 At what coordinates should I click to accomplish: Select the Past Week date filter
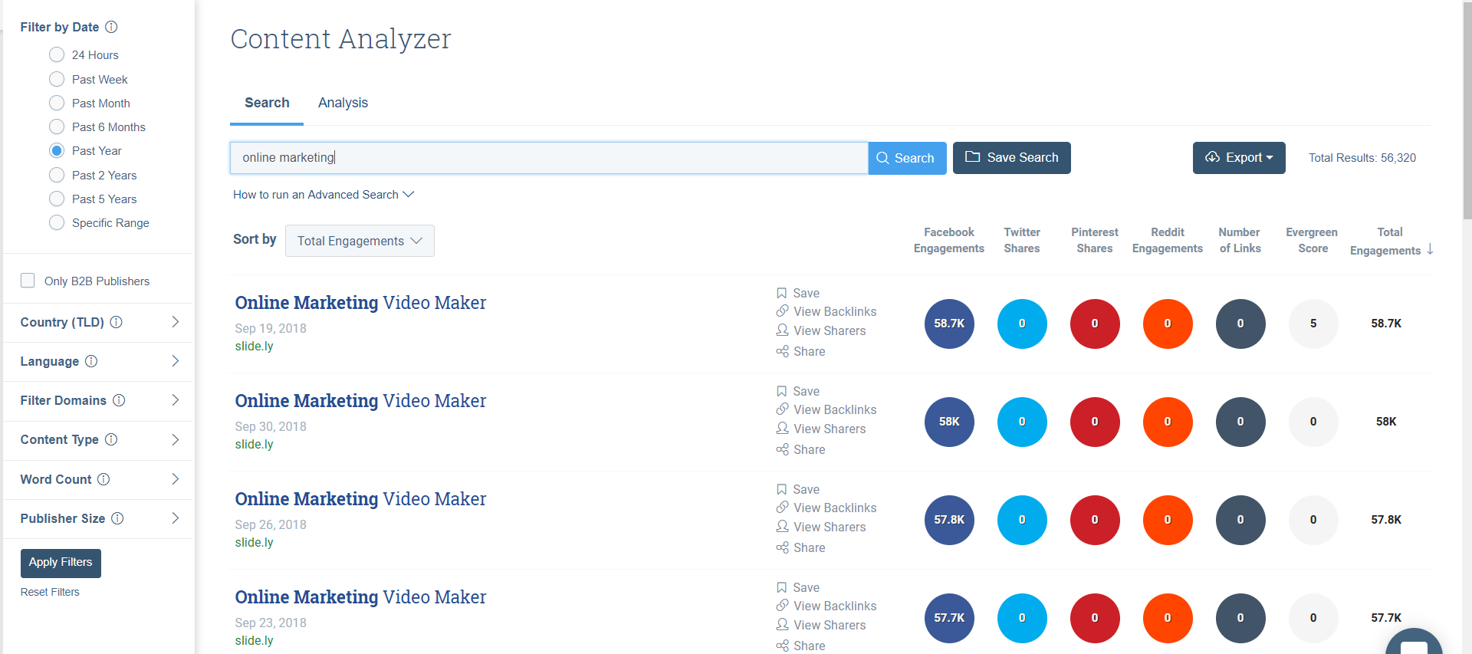pyautogui.click(x=57, y=79)
